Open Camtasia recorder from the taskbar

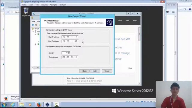56,104
